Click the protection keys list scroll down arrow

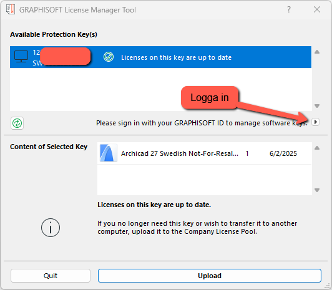[317, 106]
